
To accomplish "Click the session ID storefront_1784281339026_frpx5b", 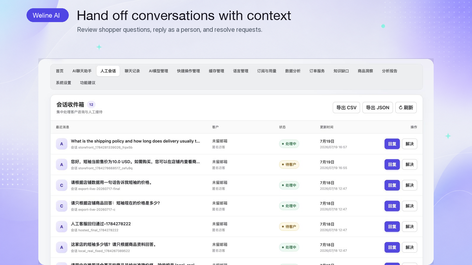I will pyautogui.click(x=105, y=148).
